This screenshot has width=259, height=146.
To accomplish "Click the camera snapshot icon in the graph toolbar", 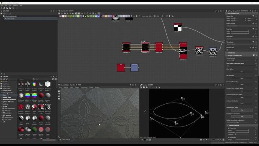I will click(65, 13).
